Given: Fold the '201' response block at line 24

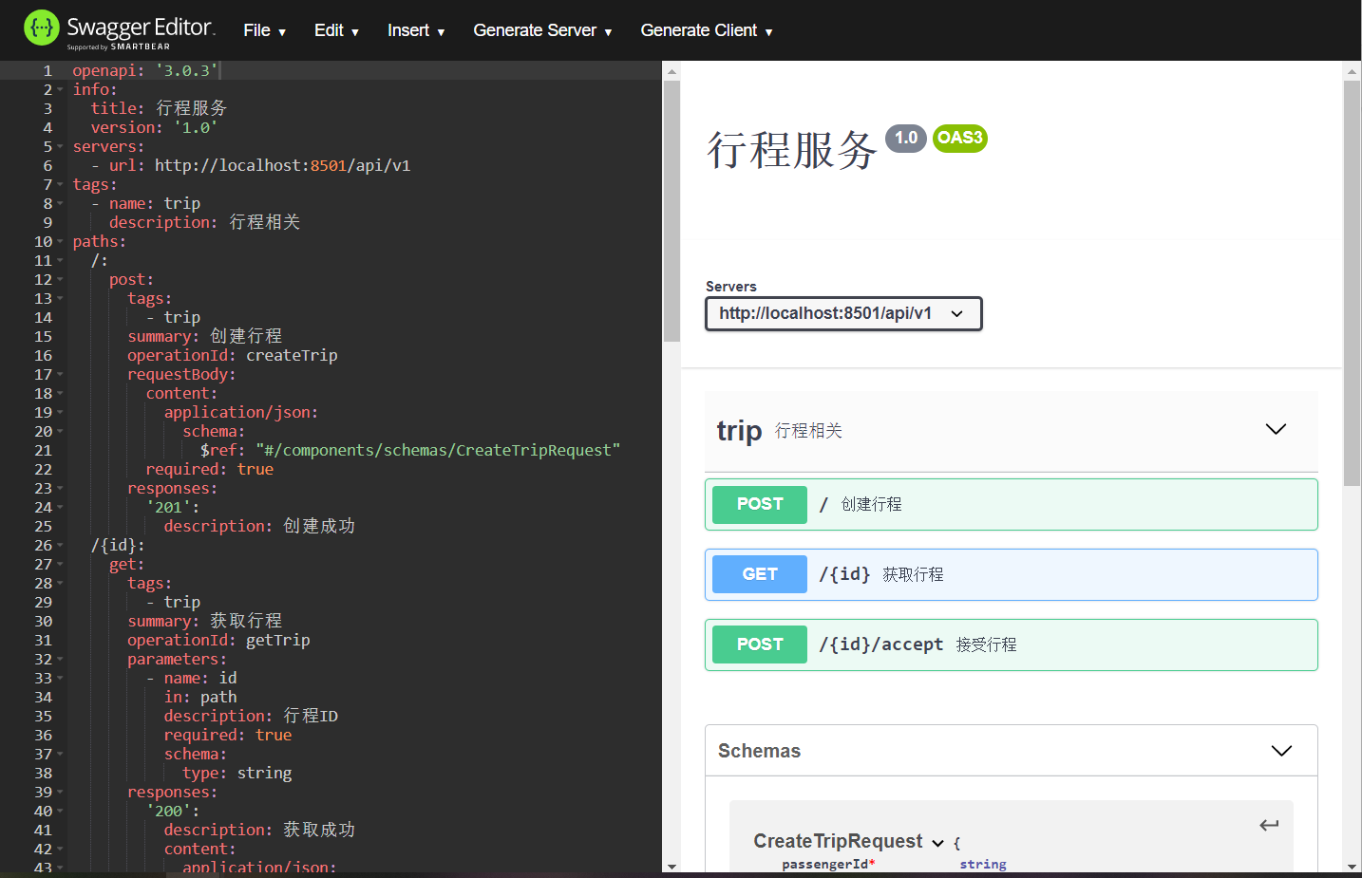Looking at the screenshot, I should click(60, 507).
